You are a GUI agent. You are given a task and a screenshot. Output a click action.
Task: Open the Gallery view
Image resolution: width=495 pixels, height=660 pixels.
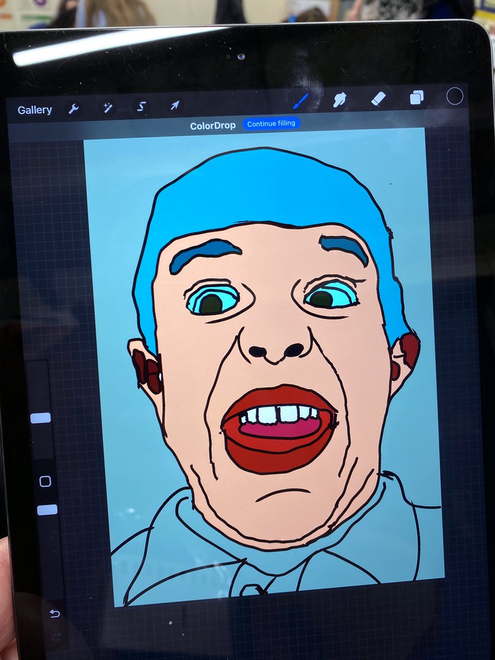tap(35, 110)
